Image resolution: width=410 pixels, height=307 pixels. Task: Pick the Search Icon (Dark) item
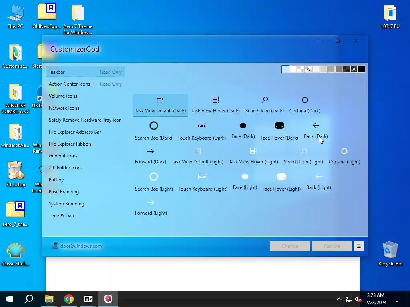tap(264, 105)
